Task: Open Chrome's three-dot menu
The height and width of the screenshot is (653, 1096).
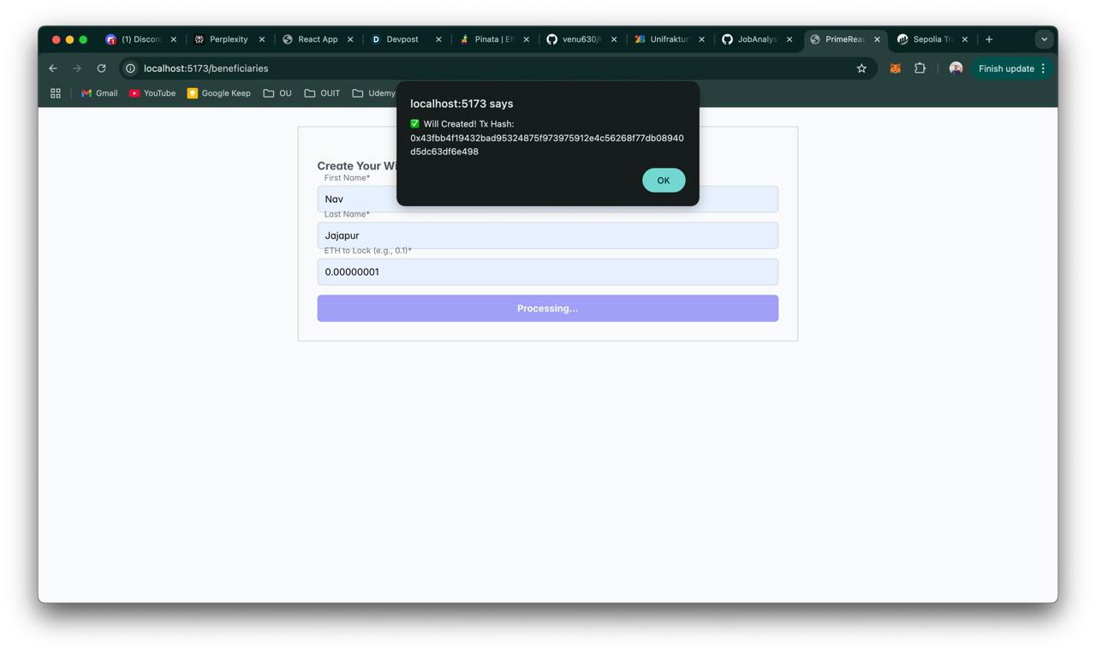Action: pos(1043,68)
